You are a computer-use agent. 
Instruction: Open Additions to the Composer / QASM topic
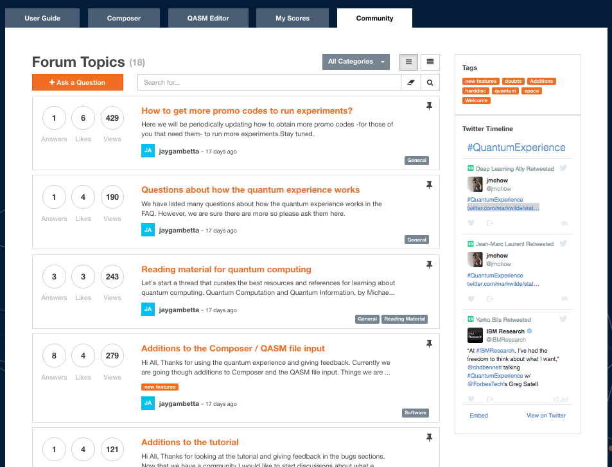point(233,348)
